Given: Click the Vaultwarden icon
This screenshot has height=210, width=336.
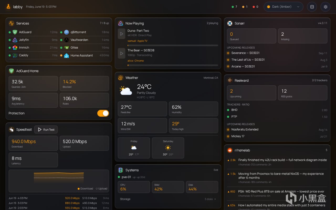Looking at the screenshot, I should click(x=66, y=40).
